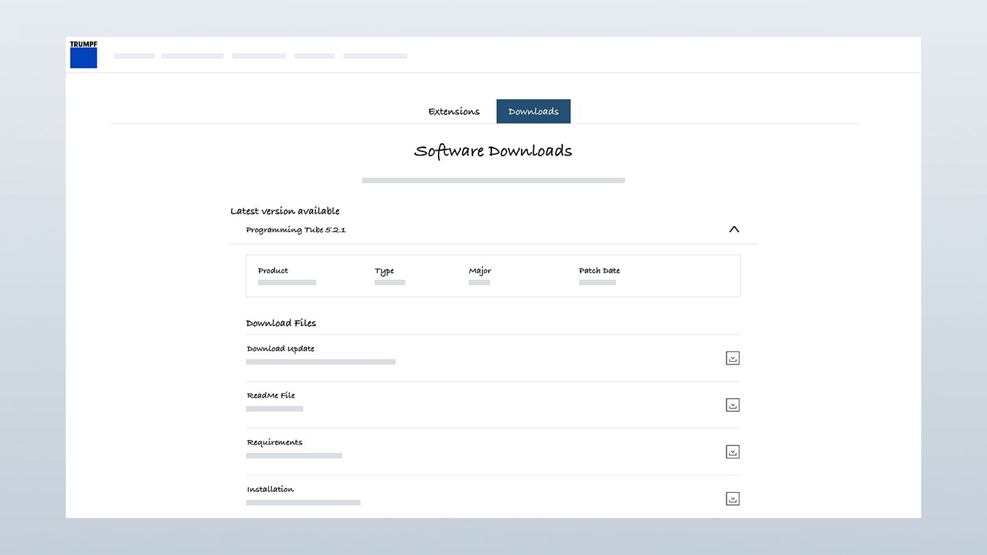This screenshot has width=987, height=555.
Task: Click the TRUMPF logo in the header
Action: 84,55
